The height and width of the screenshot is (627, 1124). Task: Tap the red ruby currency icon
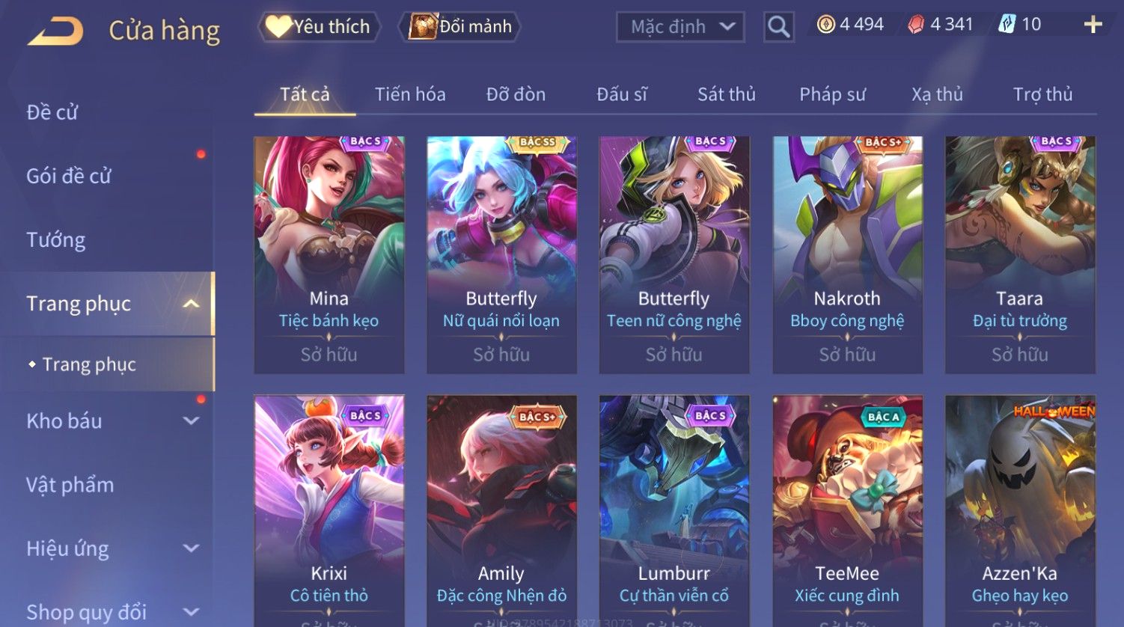pyautogui.click(x=916, y=25)
